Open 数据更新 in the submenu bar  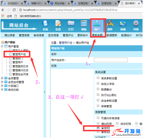tap(112, 35)
